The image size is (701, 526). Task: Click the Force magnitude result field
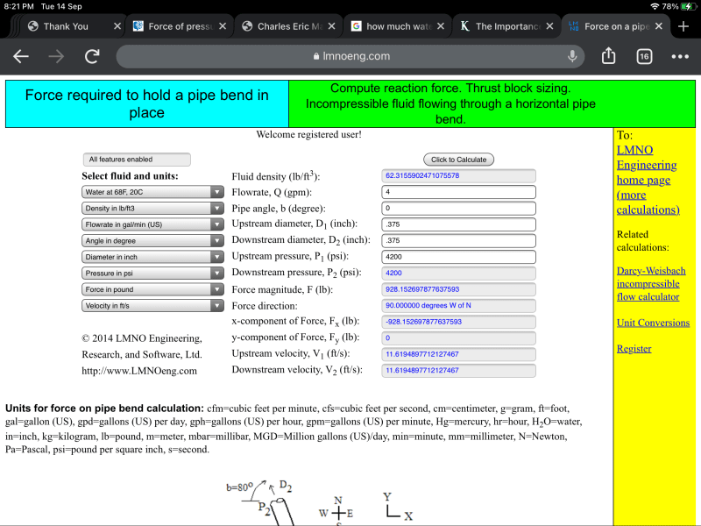[458, 289]
